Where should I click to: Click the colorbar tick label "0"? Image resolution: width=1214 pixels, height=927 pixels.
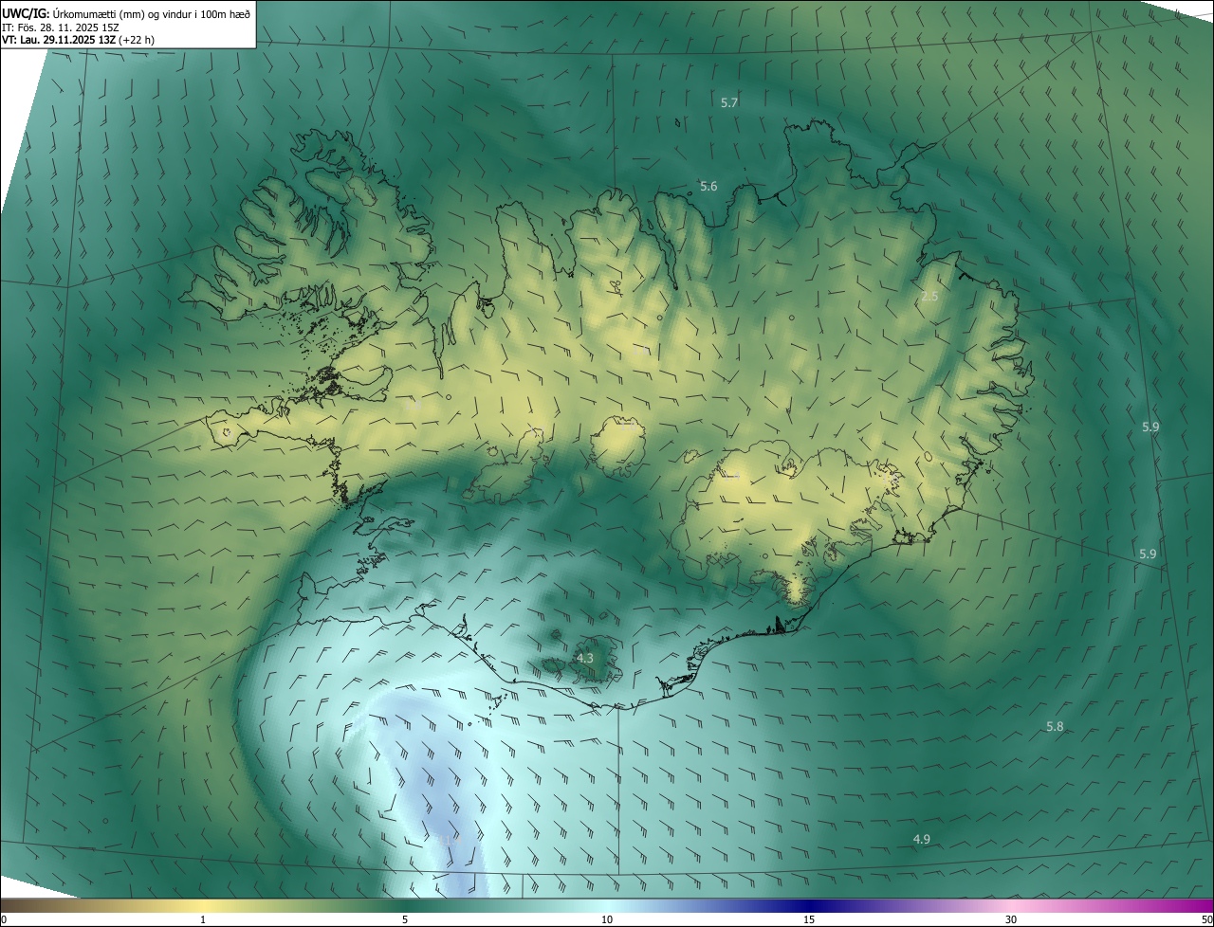coord(4,919)
